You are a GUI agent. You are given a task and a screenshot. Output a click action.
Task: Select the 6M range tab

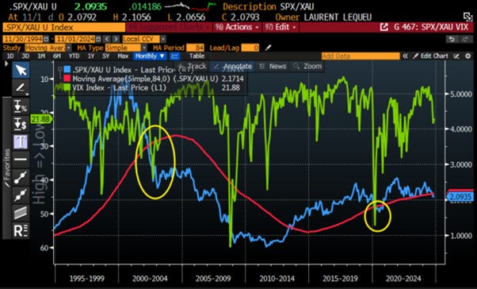tap(57, 56)
